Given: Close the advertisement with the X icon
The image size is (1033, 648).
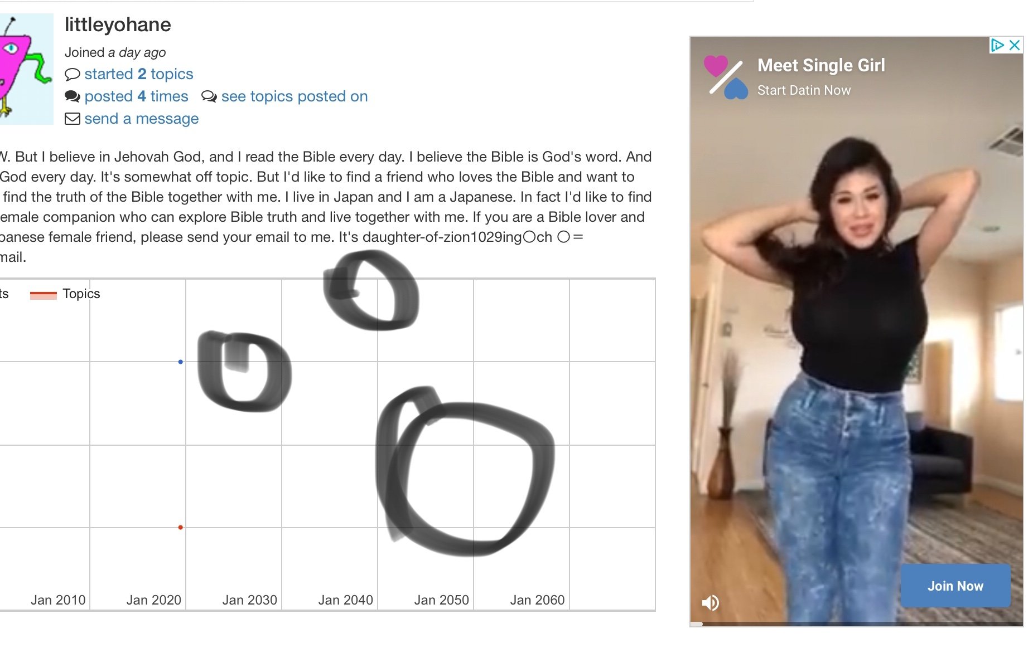Looking at the screenshot, I should (1015, 45).
